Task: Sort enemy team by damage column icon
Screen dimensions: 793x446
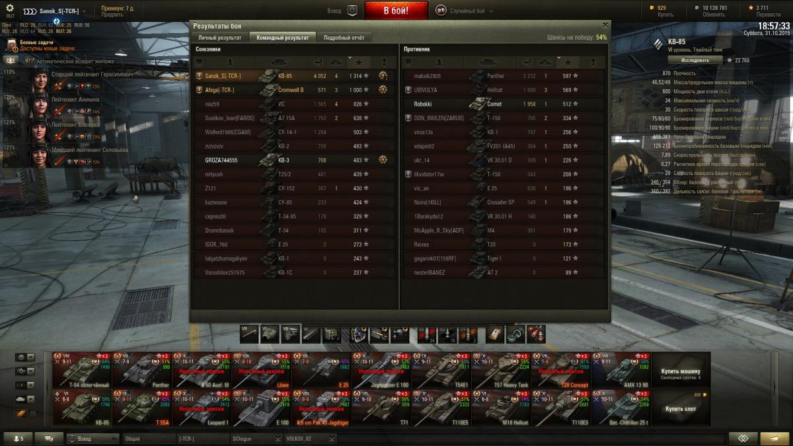Action: click(527, 62)
